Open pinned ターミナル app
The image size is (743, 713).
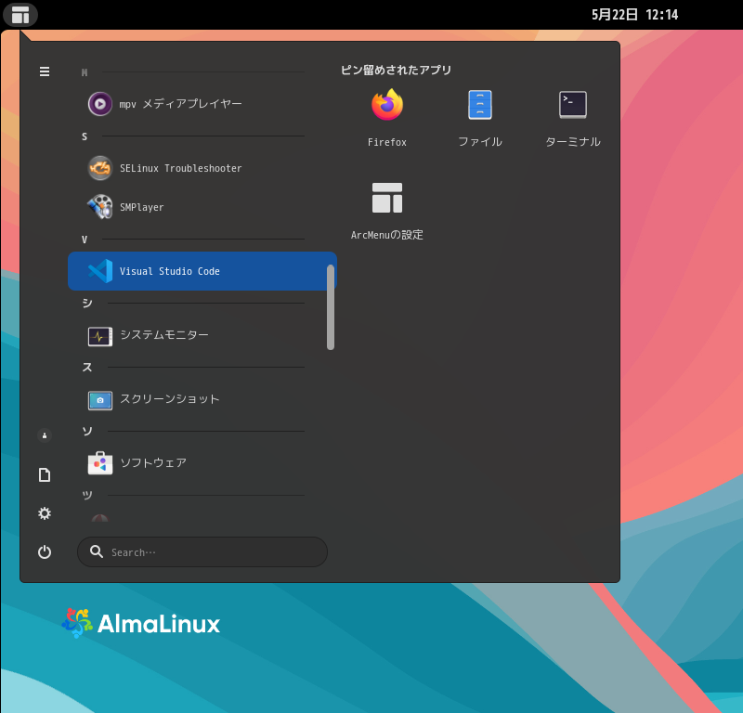tap(573, 118)
